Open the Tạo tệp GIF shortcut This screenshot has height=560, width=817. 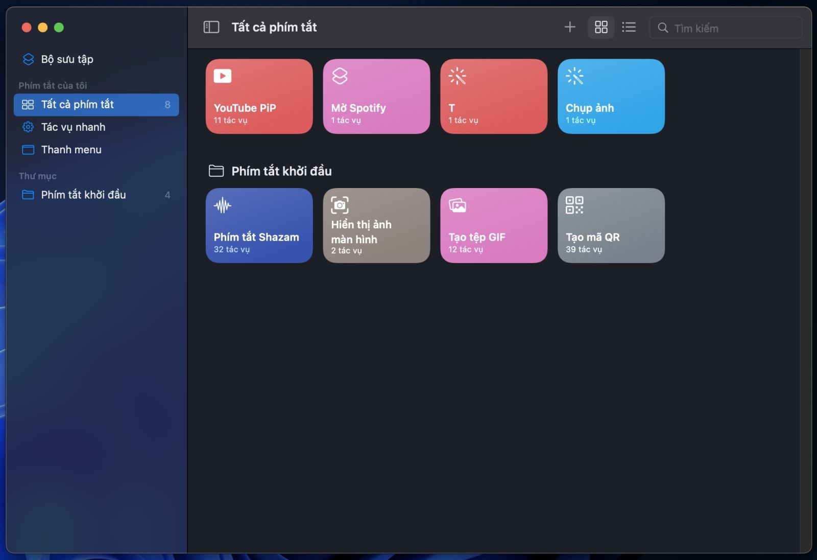pyautogui.click(x=494, y=226)
